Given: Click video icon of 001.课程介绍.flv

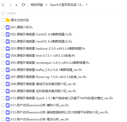Looking at the screenshot, I should (8, 27).
